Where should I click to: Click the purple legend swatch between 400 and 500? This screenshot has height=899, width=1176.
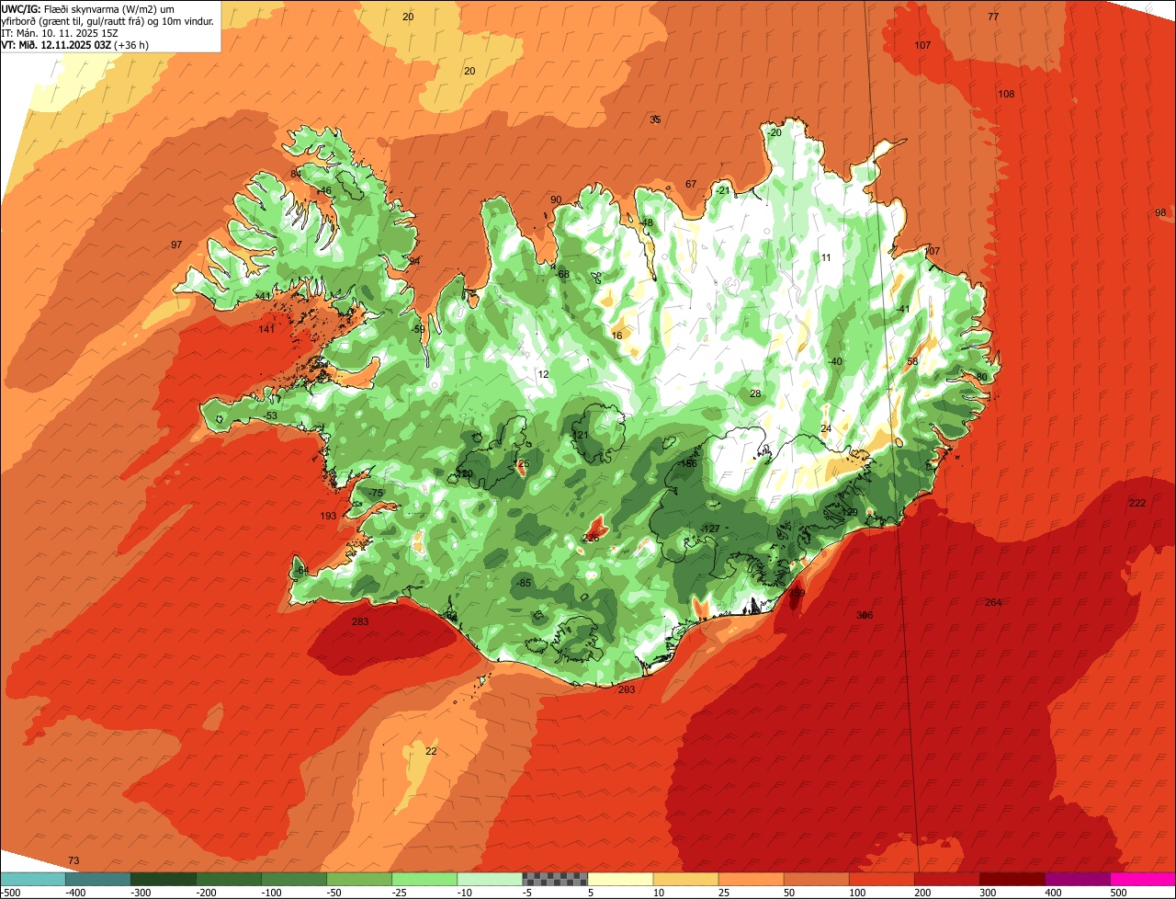point(1078,879)
